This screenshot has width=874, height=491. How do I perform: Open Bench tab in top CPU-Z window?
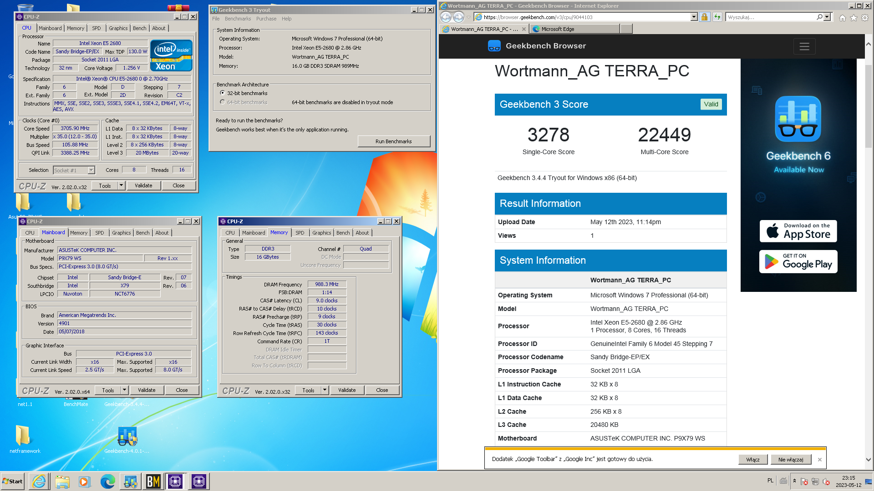[140, 28]
